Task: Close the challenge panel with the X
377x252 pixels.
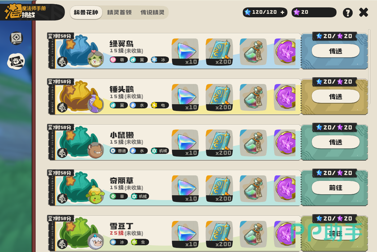Action: [364, 12]
